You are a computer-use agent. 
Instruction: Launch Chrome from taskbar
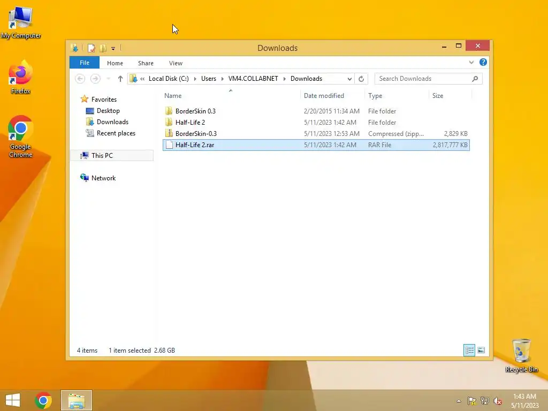43,400
